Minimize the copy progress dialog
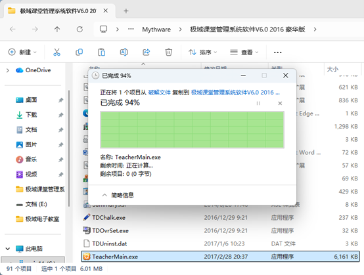The height and width of the screenshot is (275, 364). (x=243, y=75)
